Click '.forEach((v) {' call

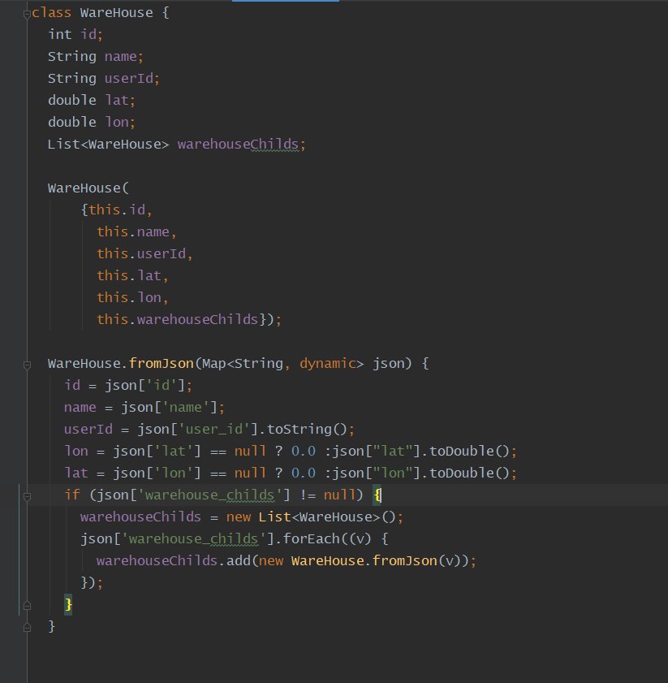(x=331, y=538)
